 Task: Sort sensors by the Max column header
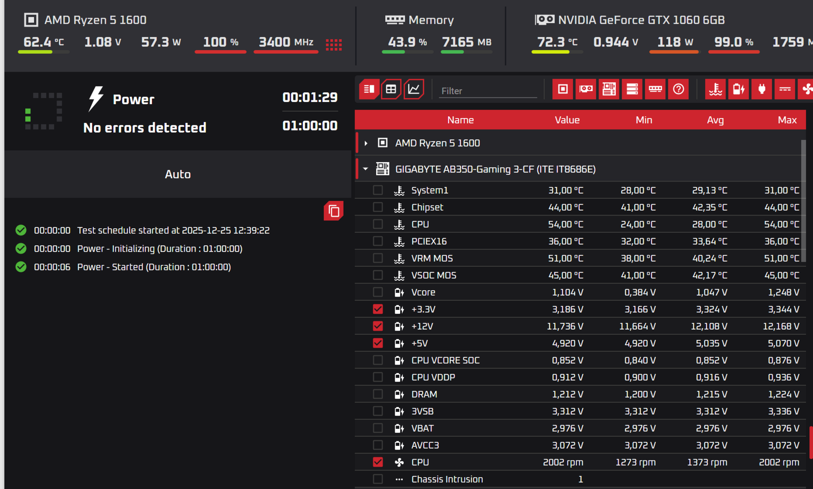tap(787, 120)
